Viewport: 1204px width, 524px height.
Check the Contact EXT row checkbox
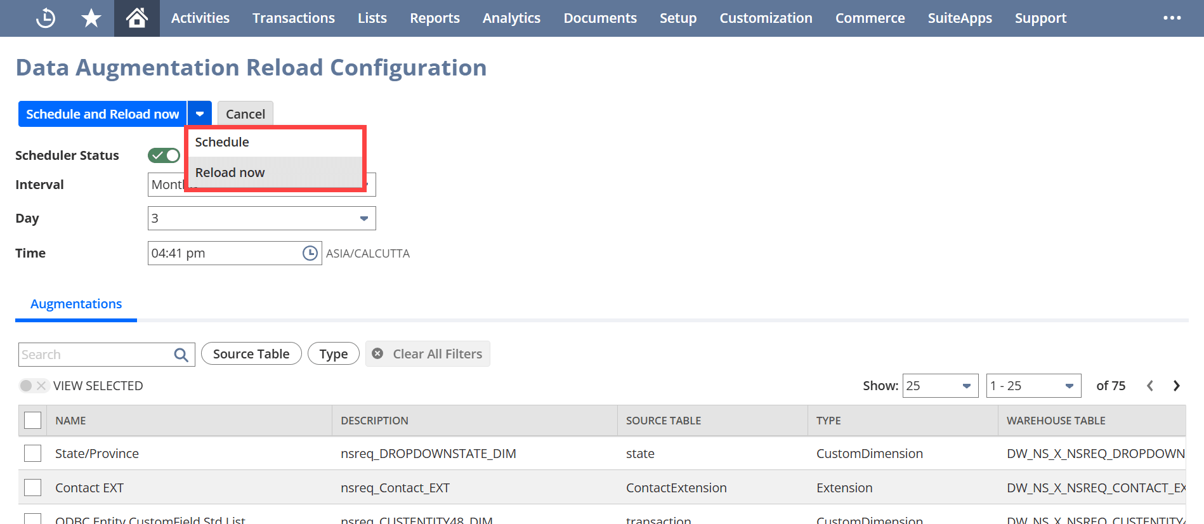tap(32, 488)
